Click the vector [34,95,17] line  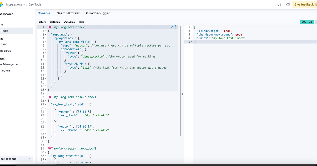point(76,126)
